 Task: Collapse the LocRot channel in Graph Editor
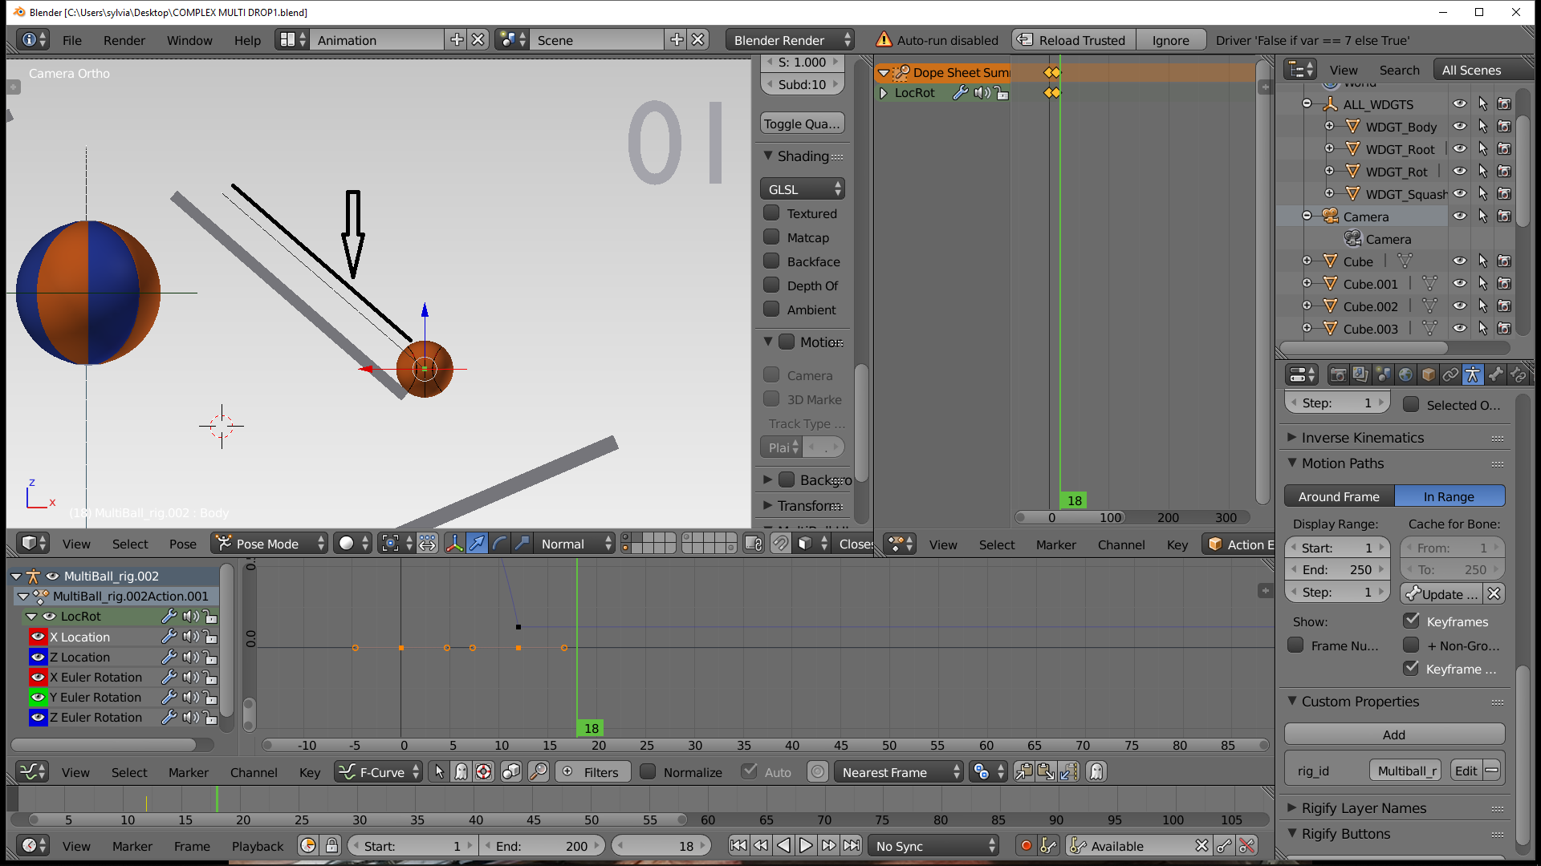31,616
